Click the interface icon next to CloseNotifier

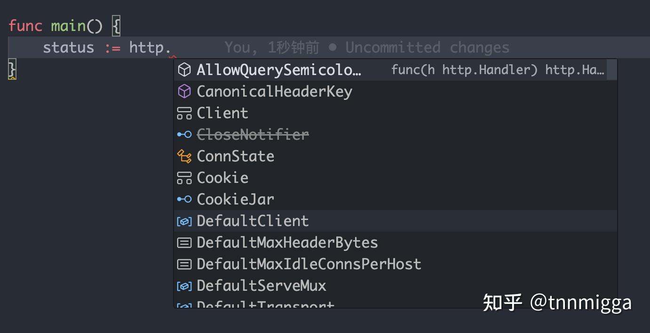tap(184, 134)
